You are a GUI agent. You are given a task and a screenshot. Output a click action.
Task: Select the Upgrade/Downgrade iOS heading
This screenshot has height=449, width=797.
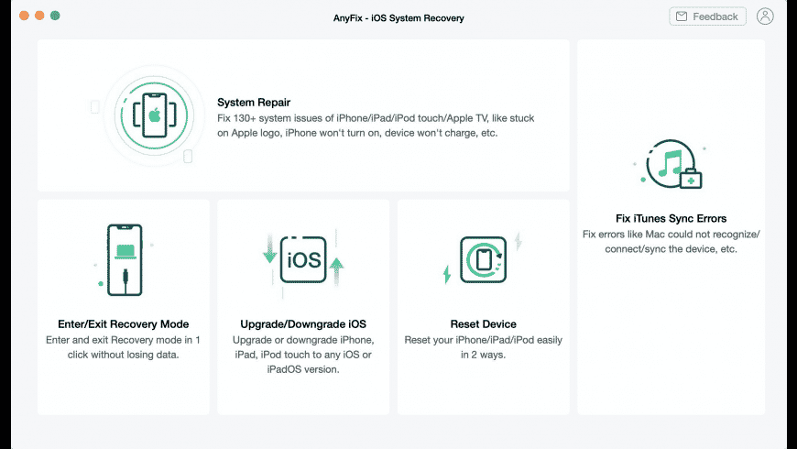click(303, 323)
